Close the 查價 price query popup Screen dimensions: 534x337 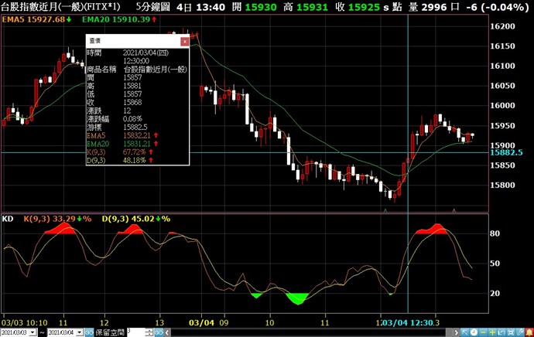183,40
